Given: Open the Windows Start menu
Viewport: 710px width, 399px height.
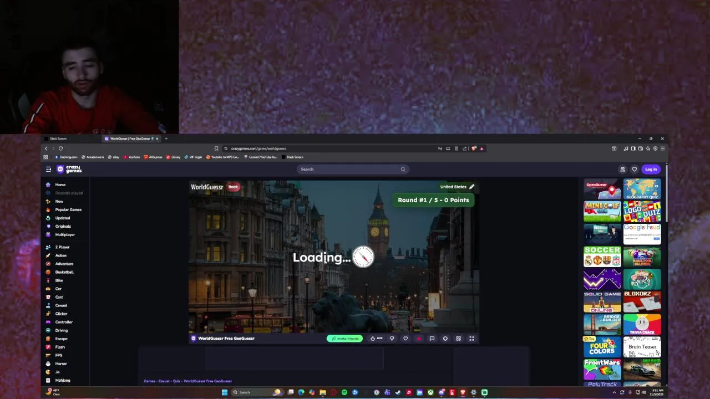Looking at the screenshot, I should click(225, 392).
